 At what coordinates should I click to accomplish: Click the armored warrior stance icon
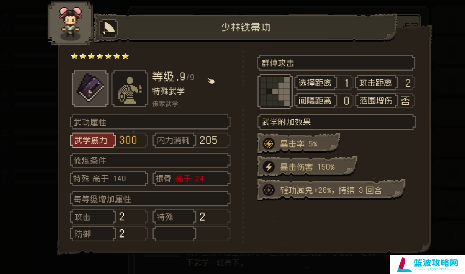[130, 89]
